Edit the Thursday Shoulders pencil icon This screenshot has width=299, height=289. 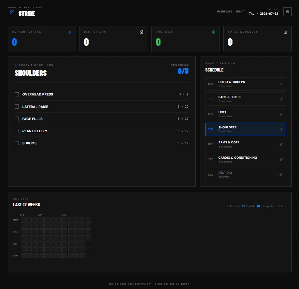click(x=281, y=129)
